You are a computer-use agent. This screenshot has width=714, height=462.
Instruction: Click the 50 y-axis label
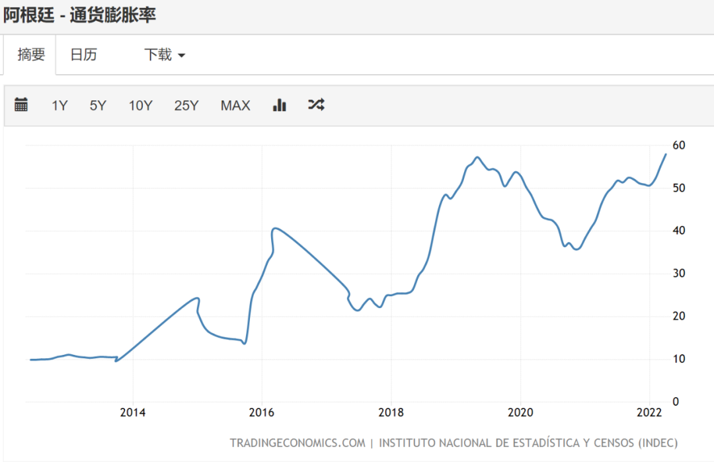click(678, 188)
